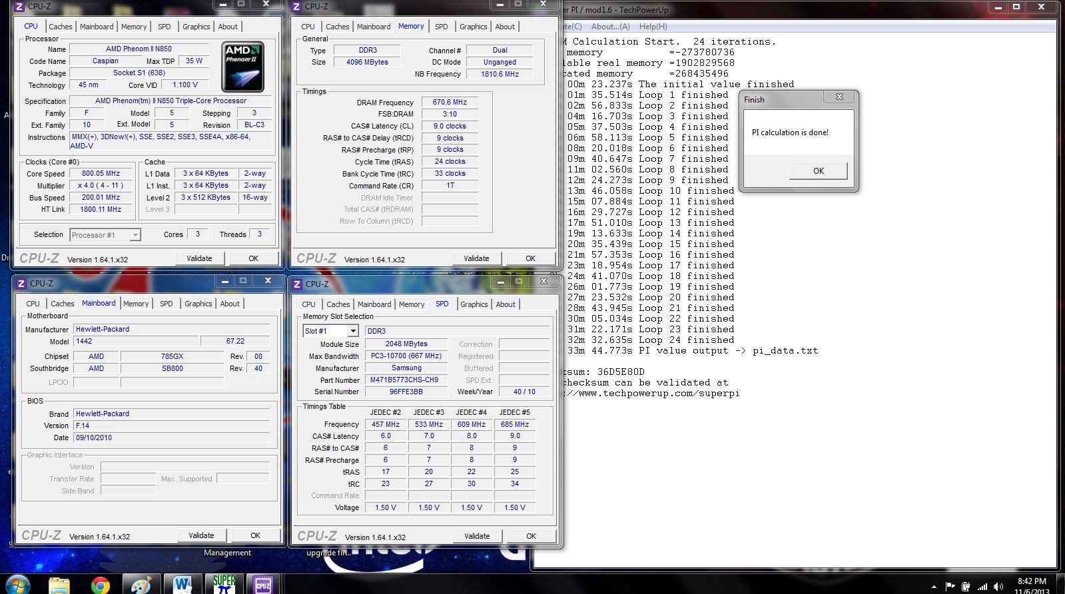Viewport: 1065px width, 594px height.
Task: Click the Manufacturer field Hewlett-Packard
Action: point(172,329)
